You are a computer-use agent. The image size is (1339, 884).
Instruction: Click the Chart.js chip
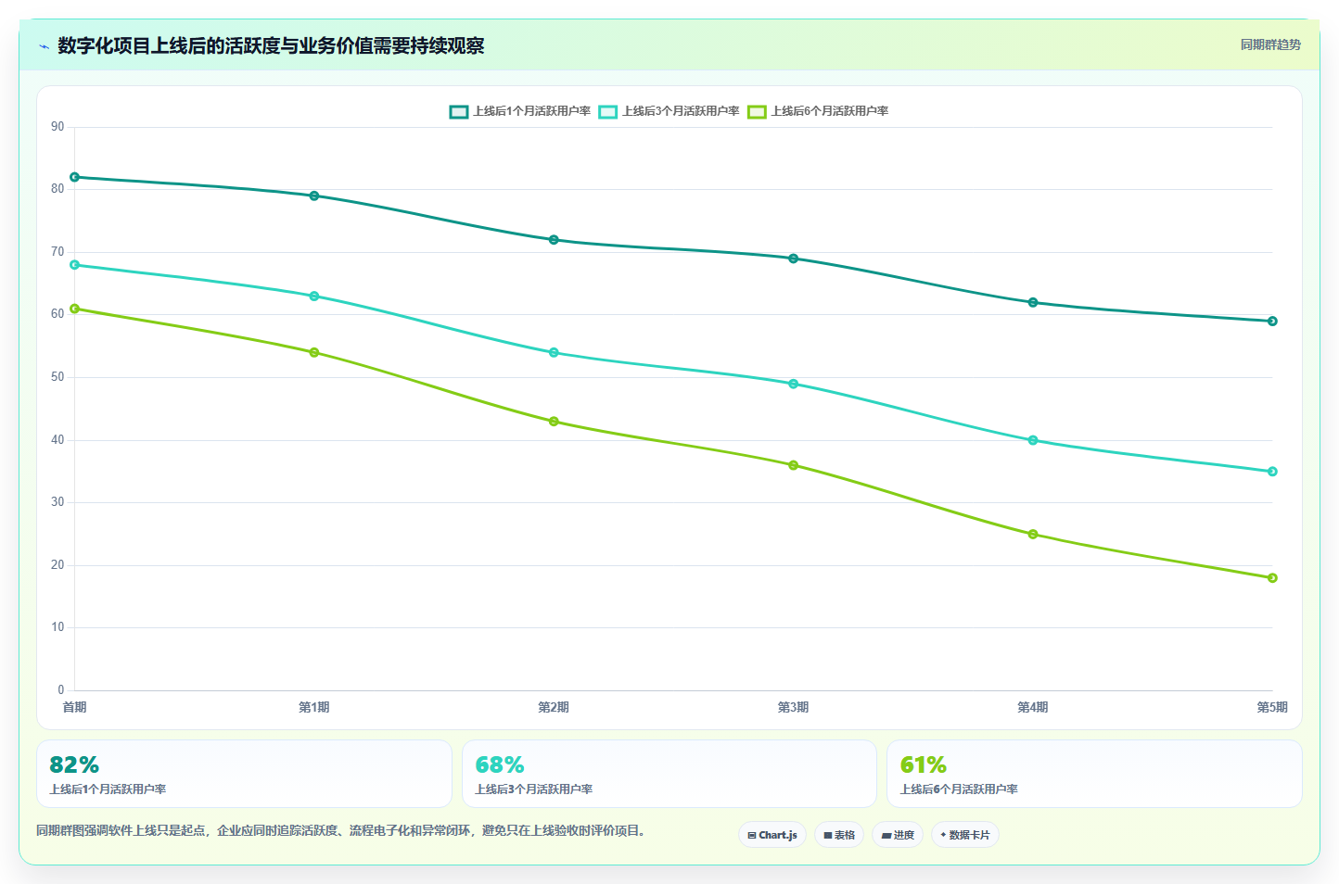coord(772,835)
